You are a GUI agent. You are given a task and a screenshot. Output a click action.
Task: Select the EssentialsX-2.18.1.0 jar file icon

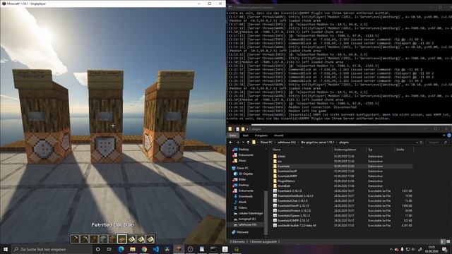click(x=275, y=190)
